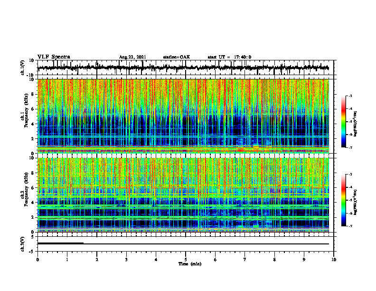Screen dimensions: 376x291
Task: Click the "5" tick on ch.3(V) axis
Action: coord(33,237)
